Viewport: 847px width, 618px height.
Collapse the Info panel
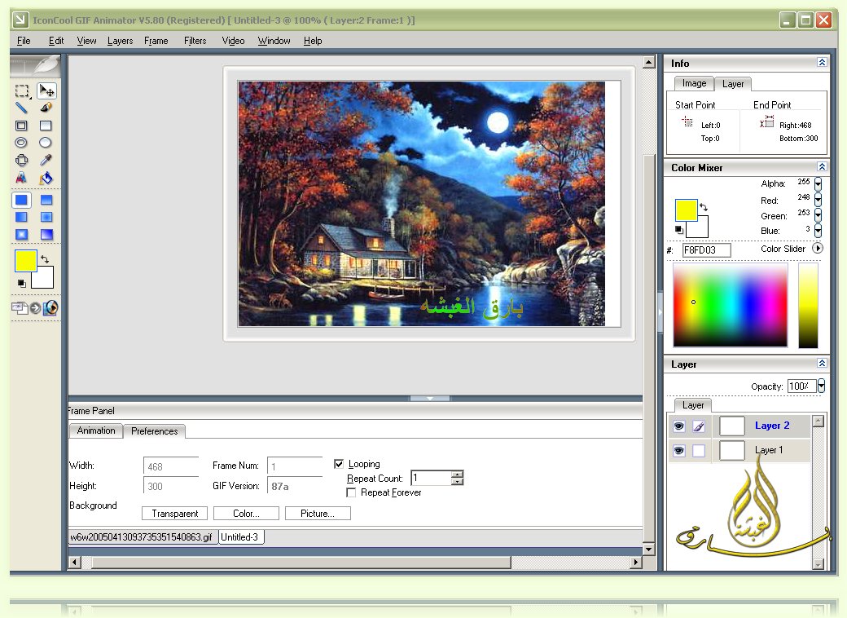click(x=822, y=63)
